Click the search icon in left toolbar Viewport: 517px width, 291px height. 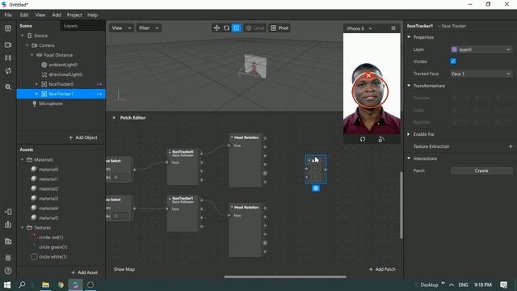[8, 87]
